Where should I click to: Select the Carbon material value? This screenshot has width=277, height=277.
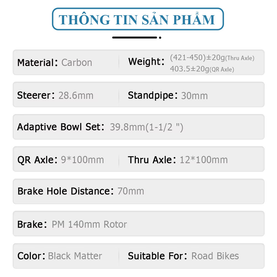click(x=76, y=63)
